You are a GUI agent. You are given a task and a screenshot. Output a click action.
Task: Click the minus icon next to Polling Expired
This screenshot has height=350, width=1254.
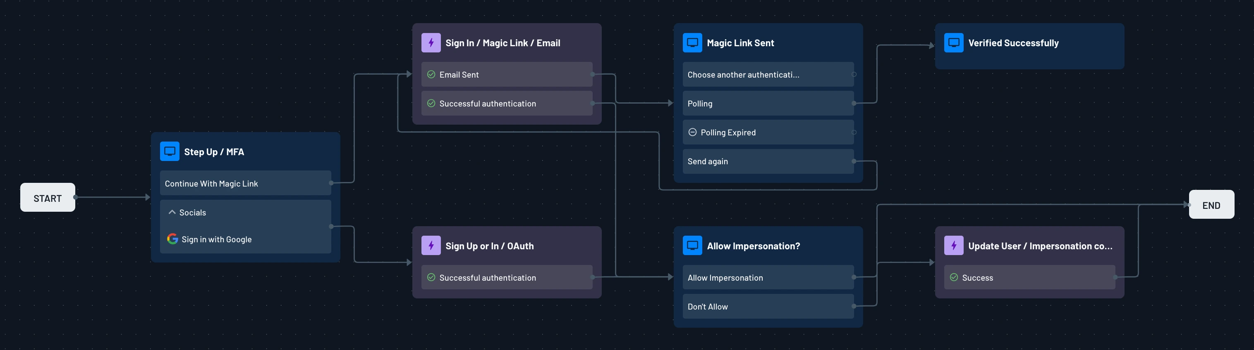pyautogui.click(x=693, y=132)
